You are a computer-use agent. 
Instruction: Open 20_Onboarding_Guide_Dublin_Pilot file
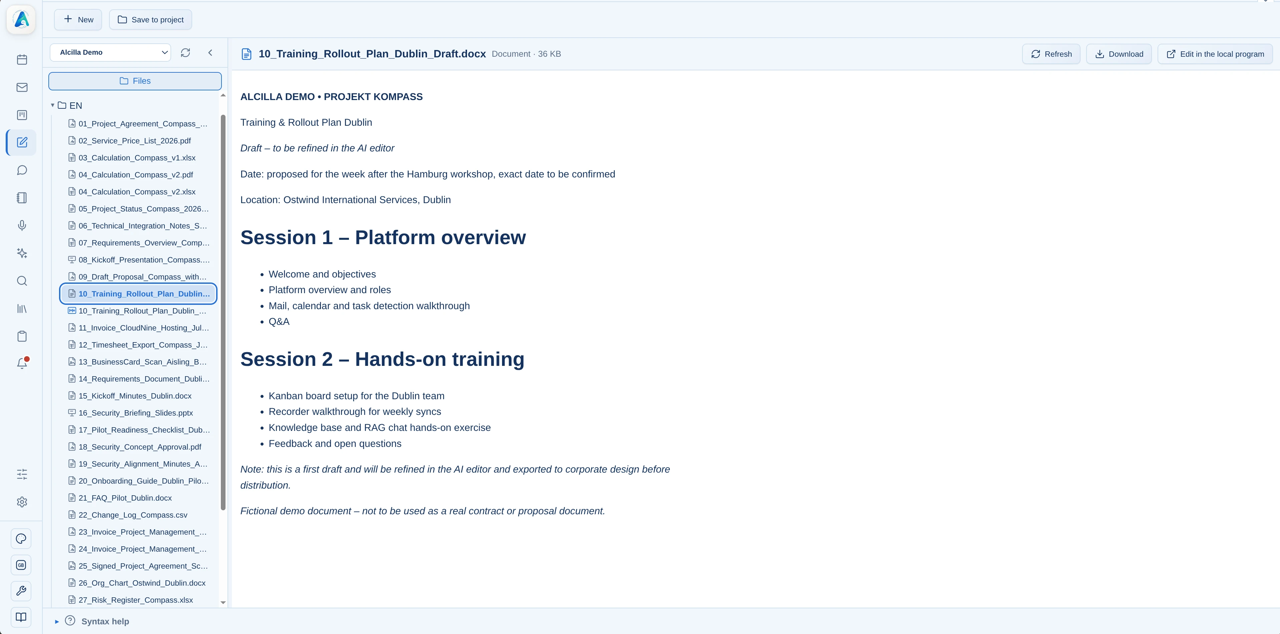[138, 481]
